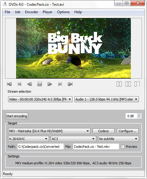Open the File menu
This screenshot has height=179, width=147.
[x=7, y=12]
